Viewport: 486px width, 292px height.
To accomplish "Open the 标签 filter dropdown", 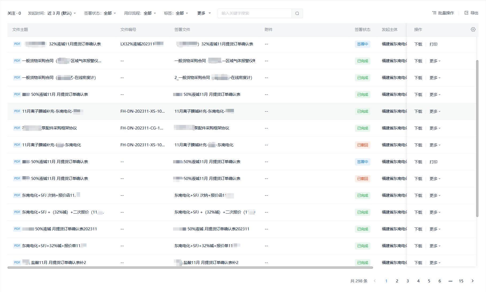I will point(187,13).
